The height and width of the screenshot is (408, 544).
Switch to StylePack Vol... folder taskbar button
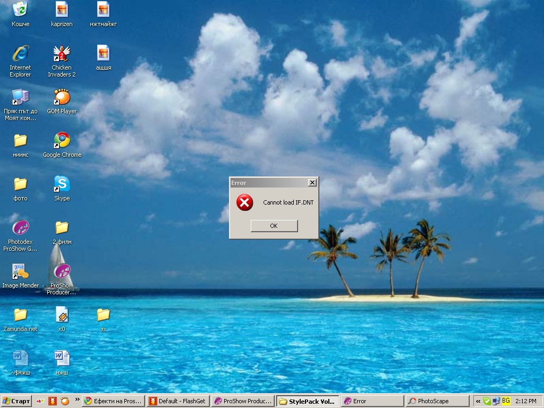(308, 401)
